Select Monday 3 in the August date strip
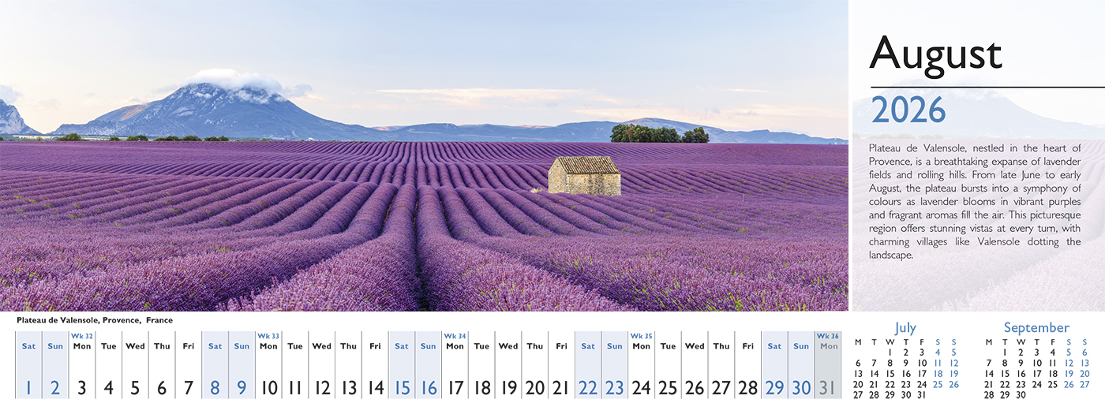This screenshot has height=414, width=1105. 82,364
